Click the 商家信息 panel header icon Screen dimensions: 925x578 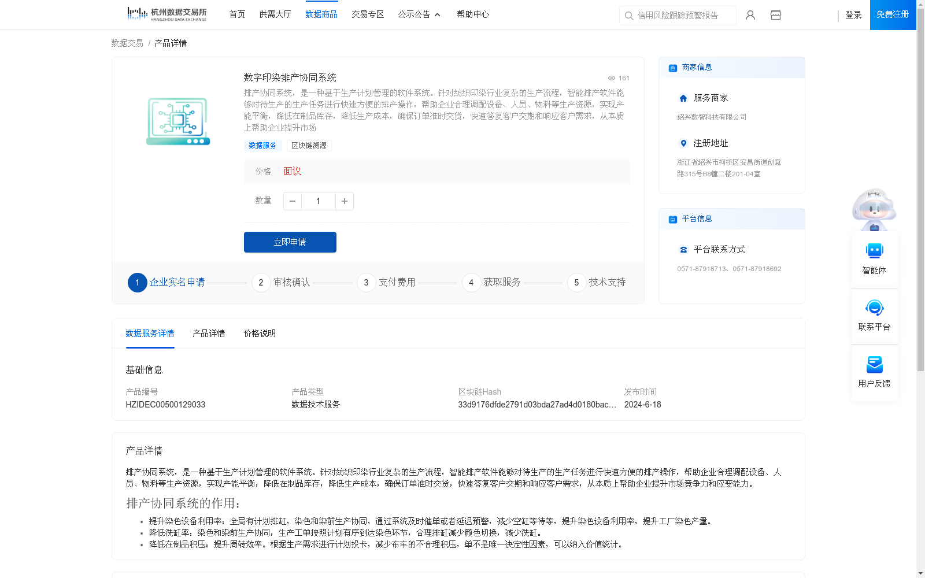point(673,68)
